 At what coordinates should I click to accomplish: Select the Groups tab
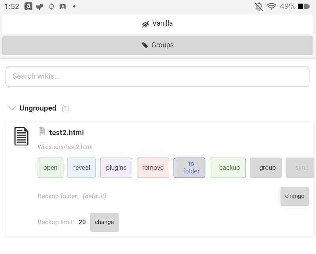(158, 45)
